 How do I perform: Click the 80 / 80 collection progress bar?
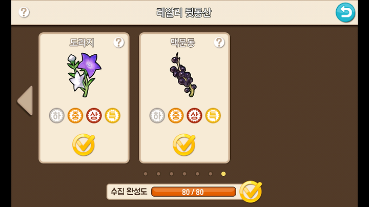tap(193, 192)
